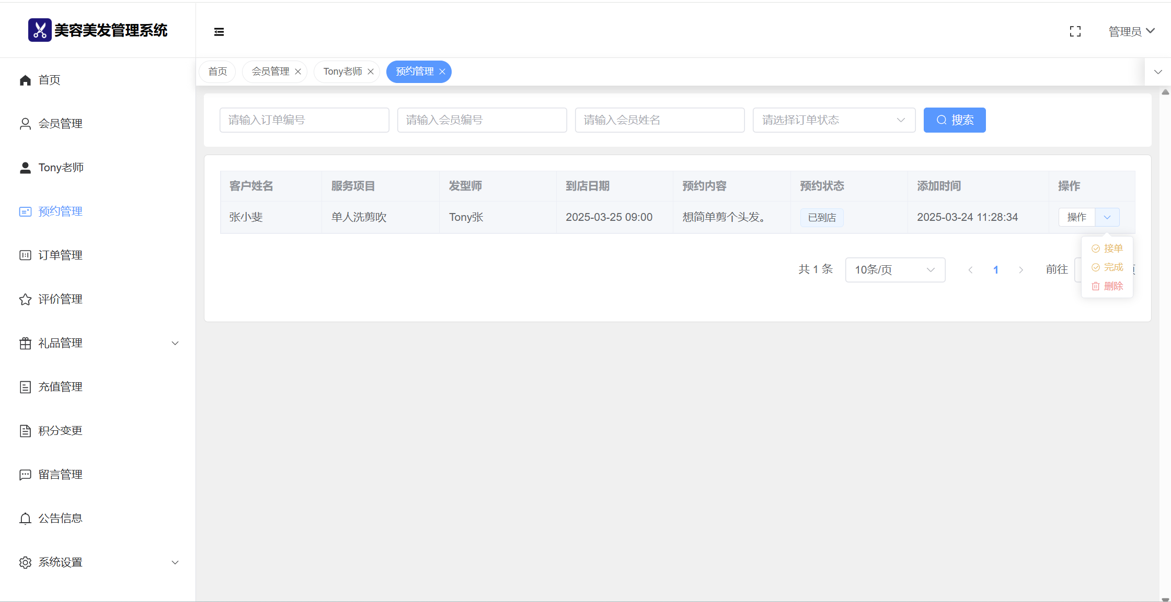This screenshot has height=602, width=1171.
Task: Close the 会员管理 tab
Action: pos(298,72)
